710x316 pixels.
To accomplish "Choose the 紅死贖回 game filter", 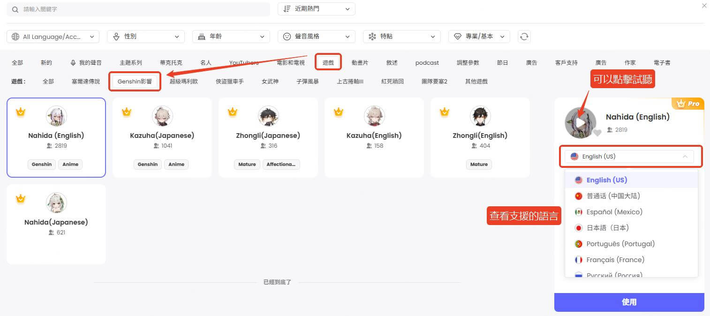I will (x=393, y=81).
